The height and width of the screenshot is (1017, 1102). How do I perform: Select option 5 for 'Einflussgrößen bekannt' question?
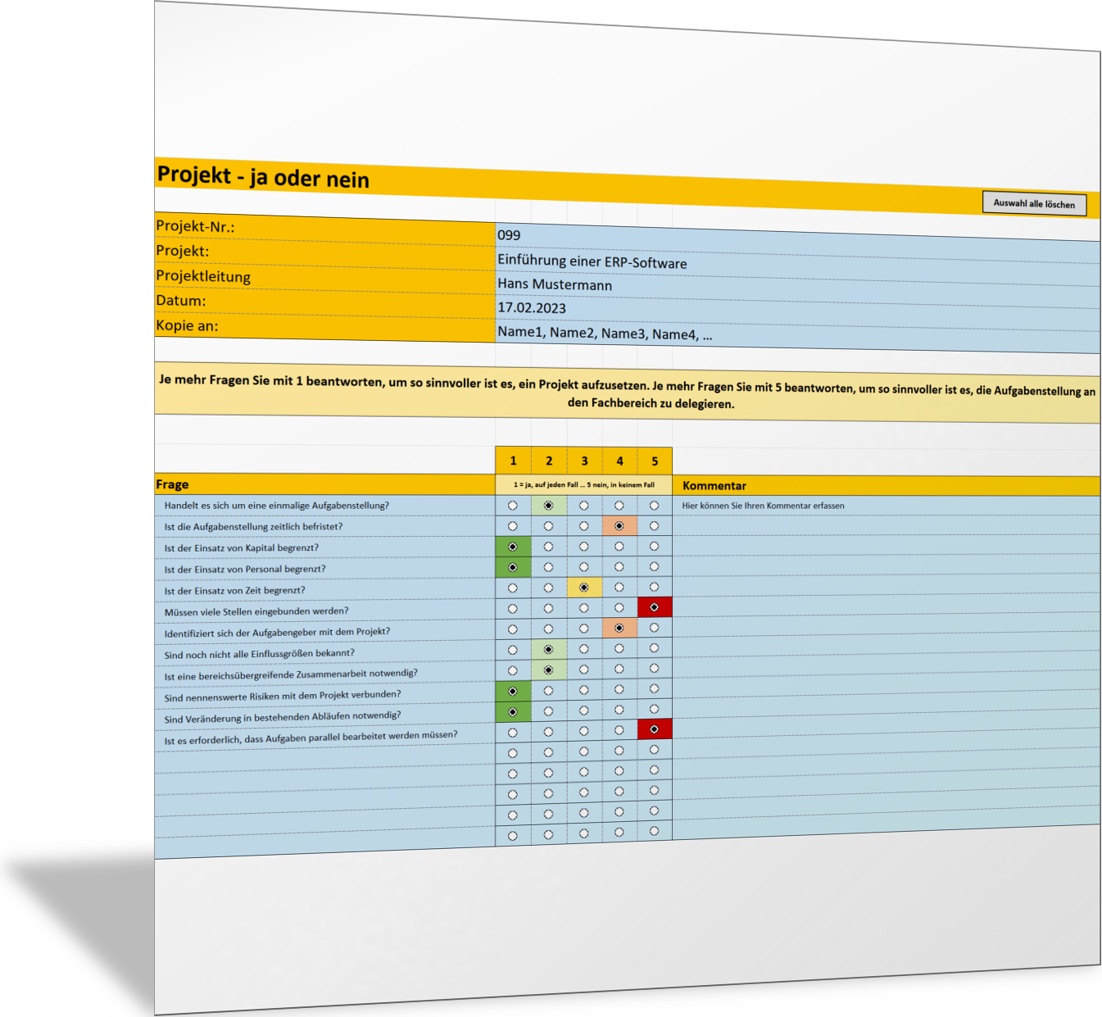click(654, 648)
